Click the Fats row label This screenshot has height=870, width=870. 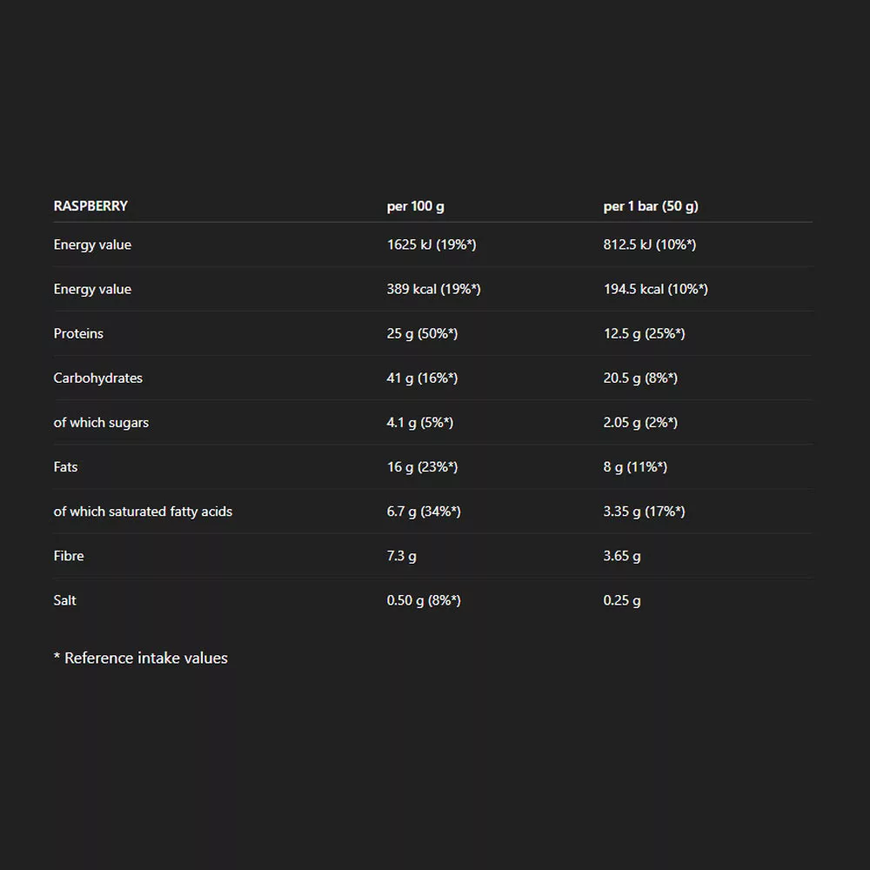[65, 466]
